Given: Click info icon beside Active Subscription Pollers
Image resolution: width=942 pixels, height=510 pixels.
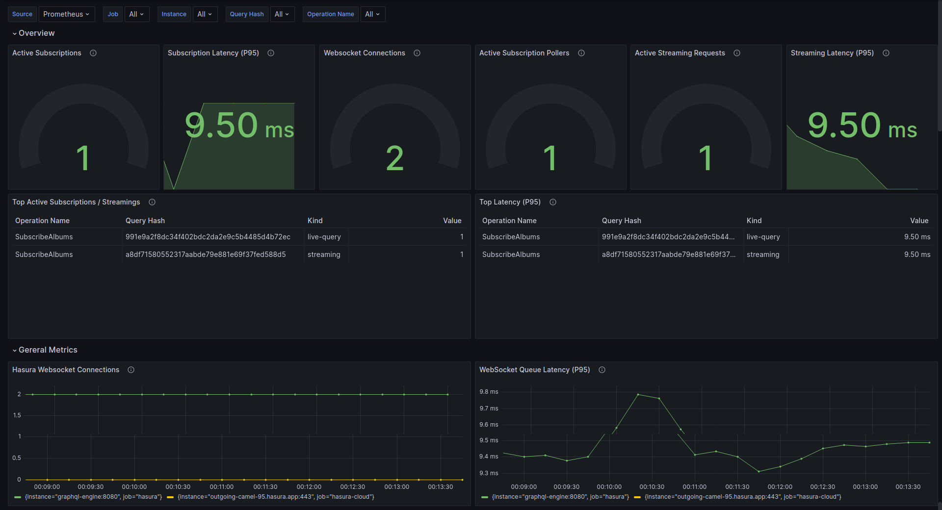Looking at the screenshot, I should 581,53.
